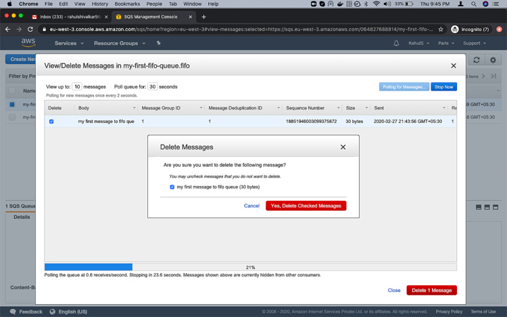Open the Bookmarks menu in the menu bar
507x317 pixels.
click(x=127, y=4)
